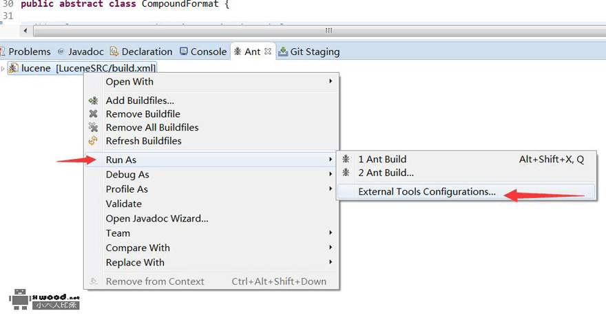606x322 pixels.
Task: Expand the lucene build.xml tree node
Action: (x=3, y=68)
